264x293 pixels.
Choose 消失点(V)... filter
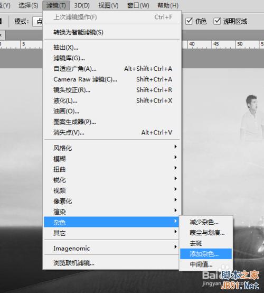click(x=112, y=133)
